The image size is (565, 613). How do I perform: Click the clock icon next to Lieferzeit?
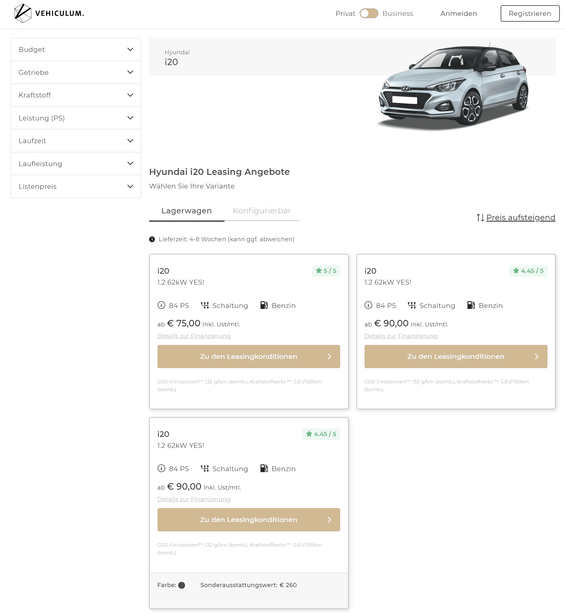152,239
